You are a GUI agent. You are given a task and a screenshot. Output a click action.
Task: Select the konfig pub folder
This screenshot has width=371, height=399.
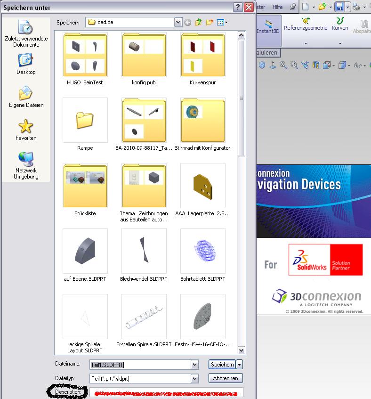[144, 59]
